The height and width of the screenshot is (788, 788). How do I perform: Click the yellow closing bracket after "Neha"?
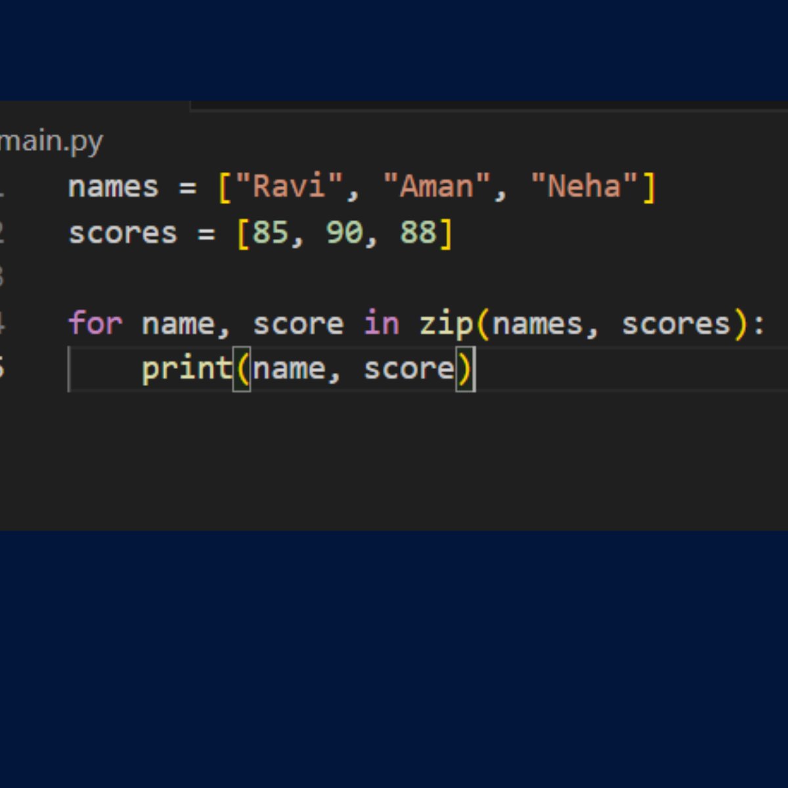[x=649, y=187]
